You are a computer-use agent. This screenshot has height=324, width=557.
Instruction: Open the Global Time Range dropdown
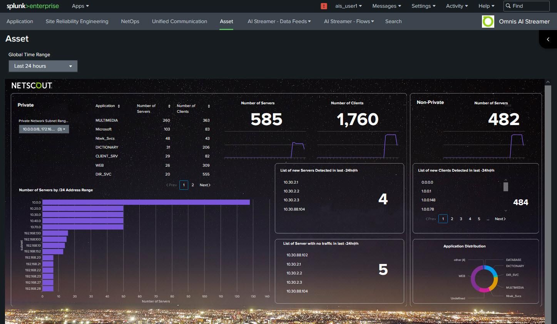coord(43,66)
